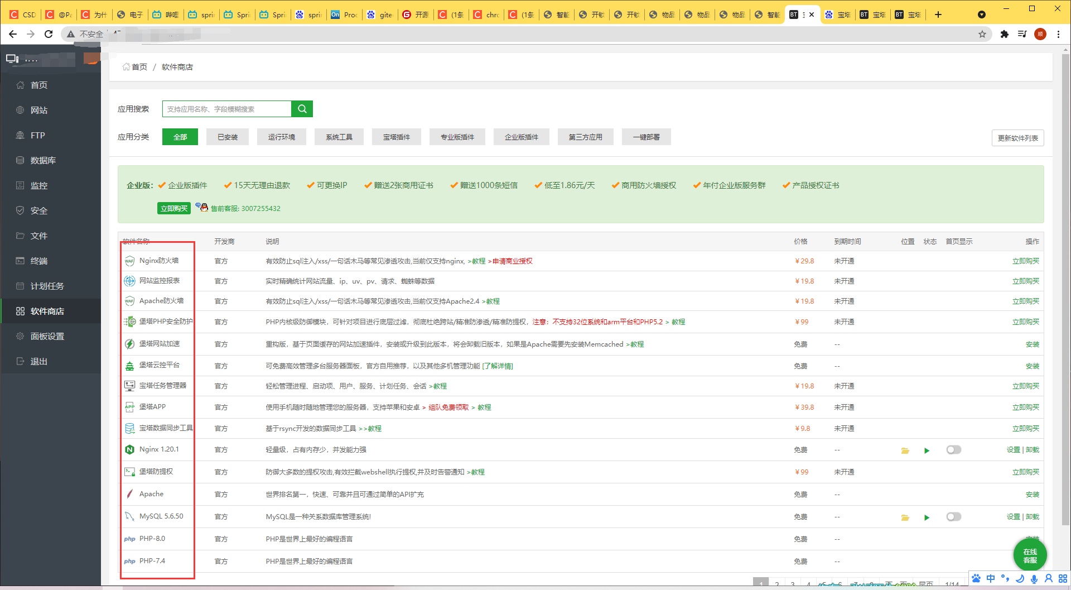
Task: Click the browser reload icon
Action: pyautogui.click(x=49, y=34)
